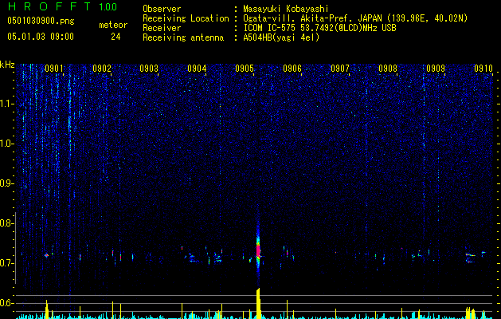Click the A504HB(yagi 4el) antenna text
Screen dimensions: 501x319
281,37
